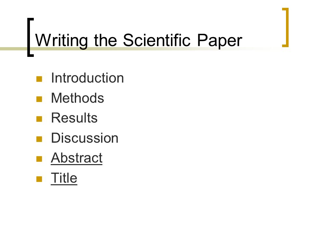Select the Results bullet text
312x234 pixels.
click(x=74, y=118)
